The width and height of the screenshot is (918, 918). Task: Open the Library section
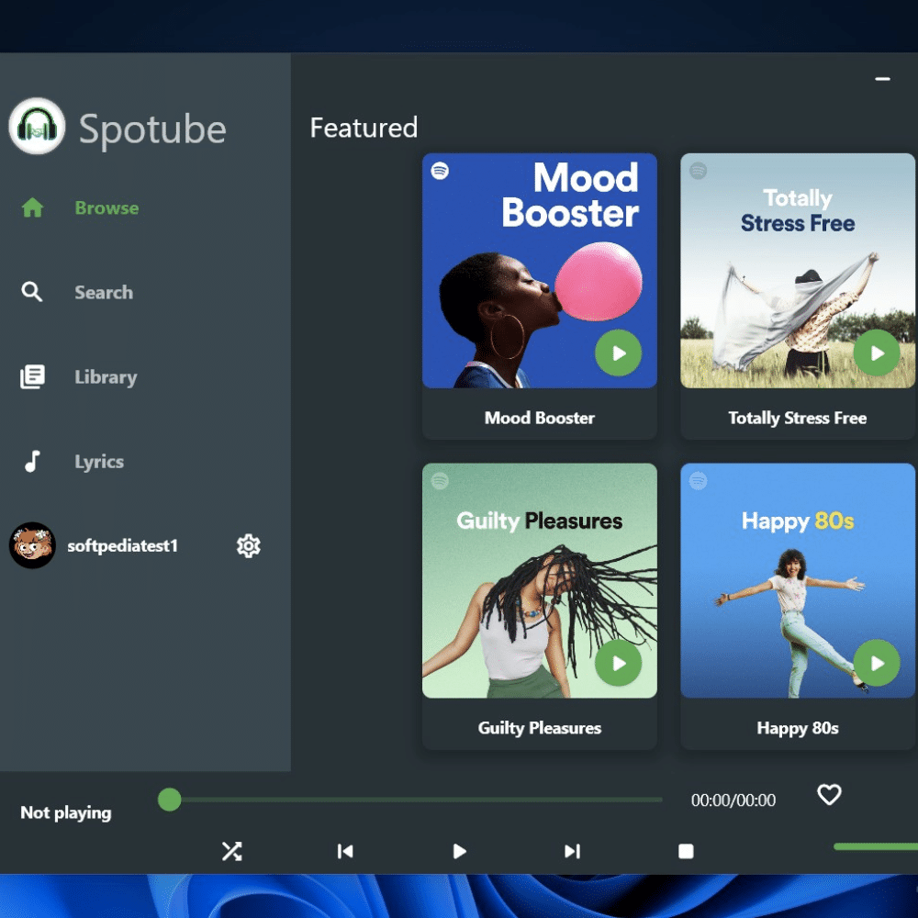click(x=106, y=376)
